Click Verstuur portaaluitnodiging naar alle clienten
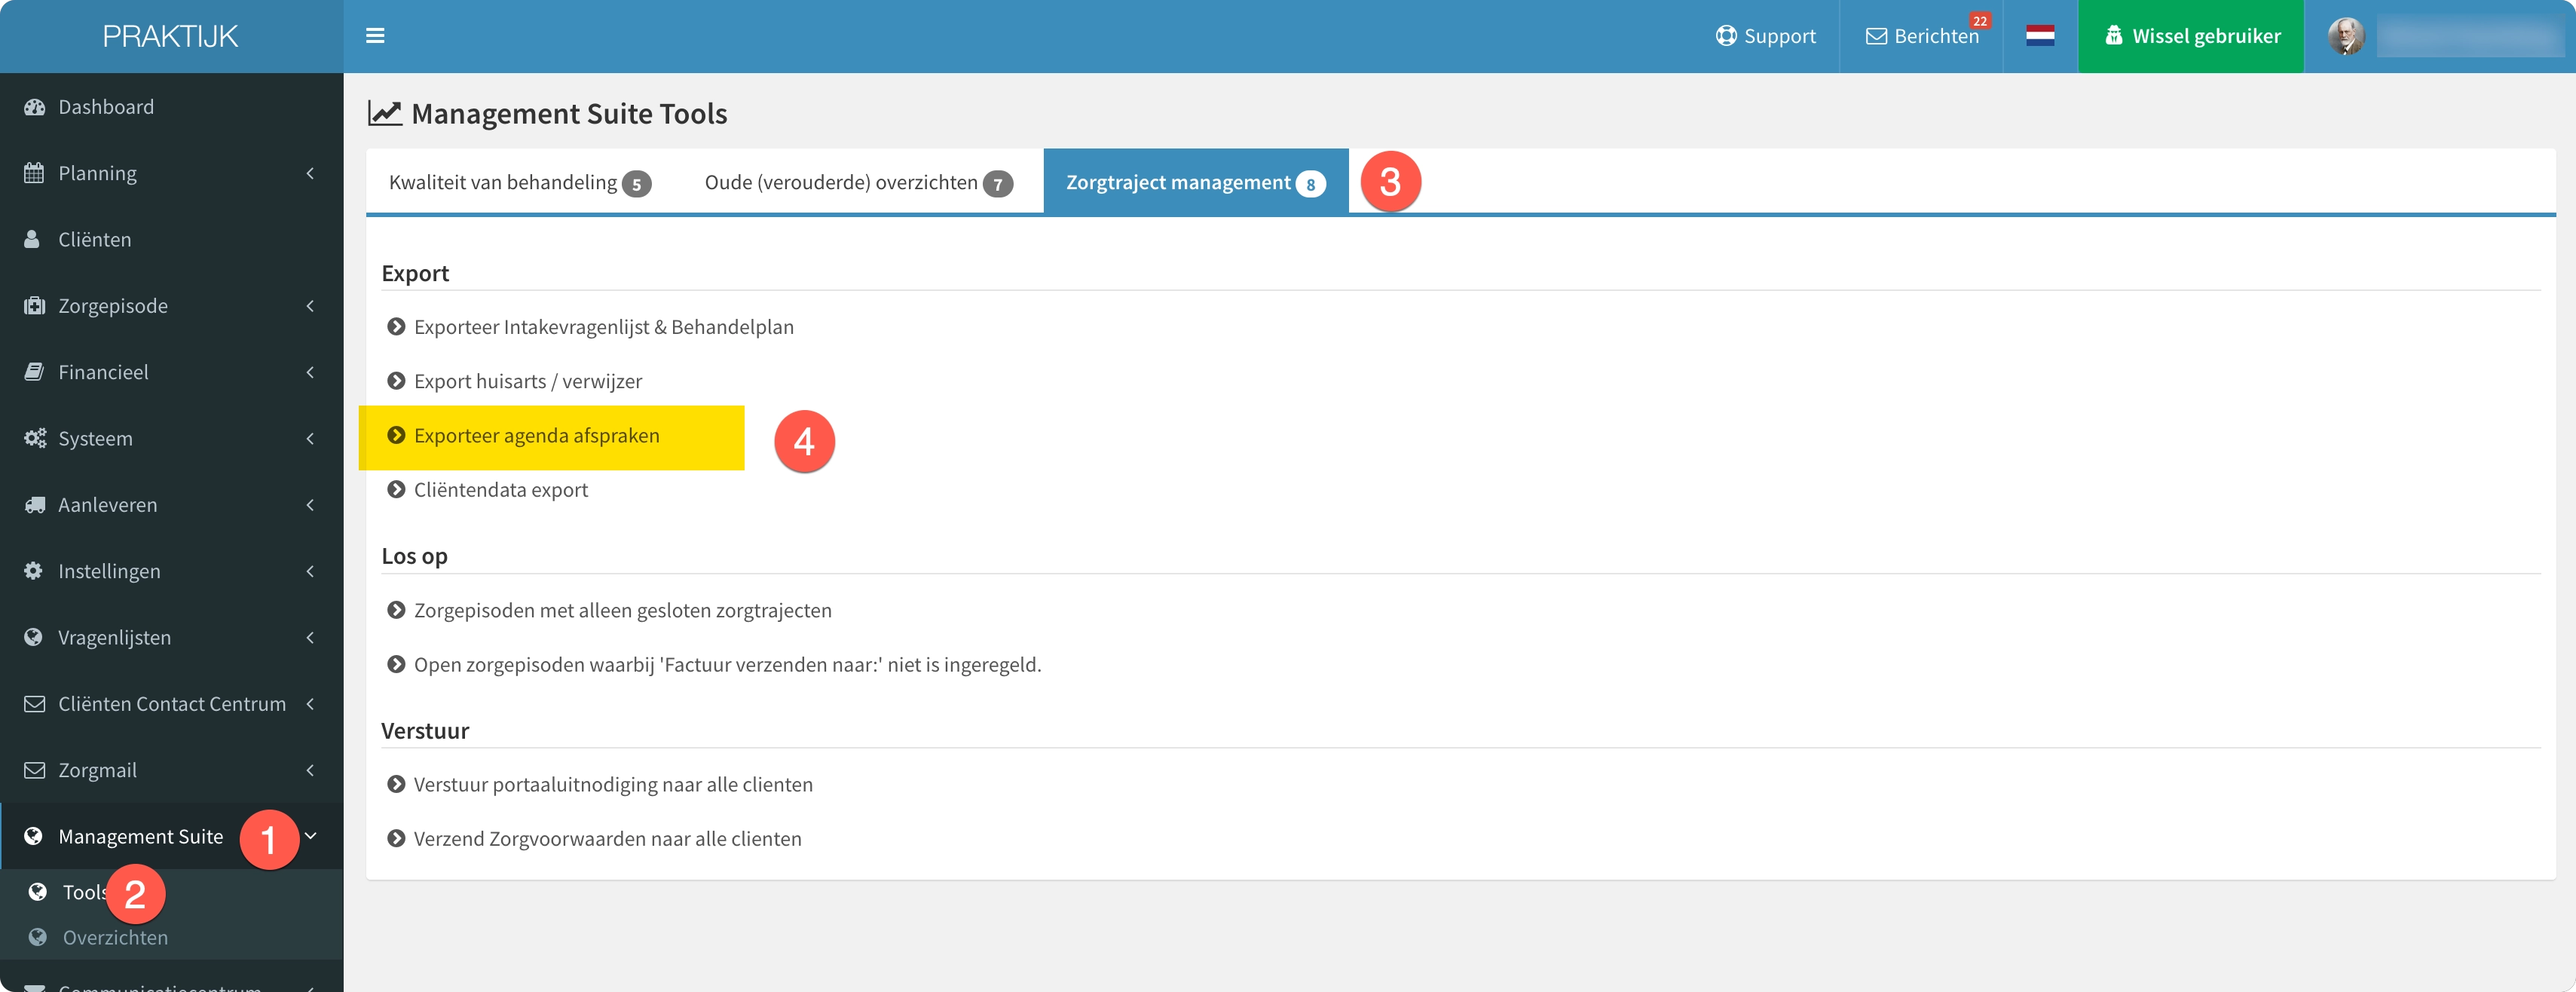This screenshot has width=2576, height=992. point(613,784)
